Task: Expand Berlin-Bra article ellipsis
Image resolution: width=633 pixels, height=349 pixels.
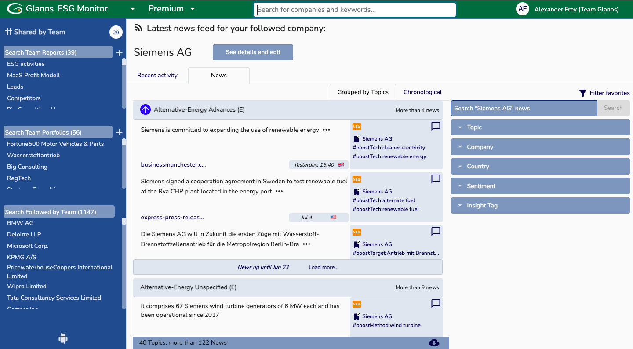Action: [x=306, y=244]
